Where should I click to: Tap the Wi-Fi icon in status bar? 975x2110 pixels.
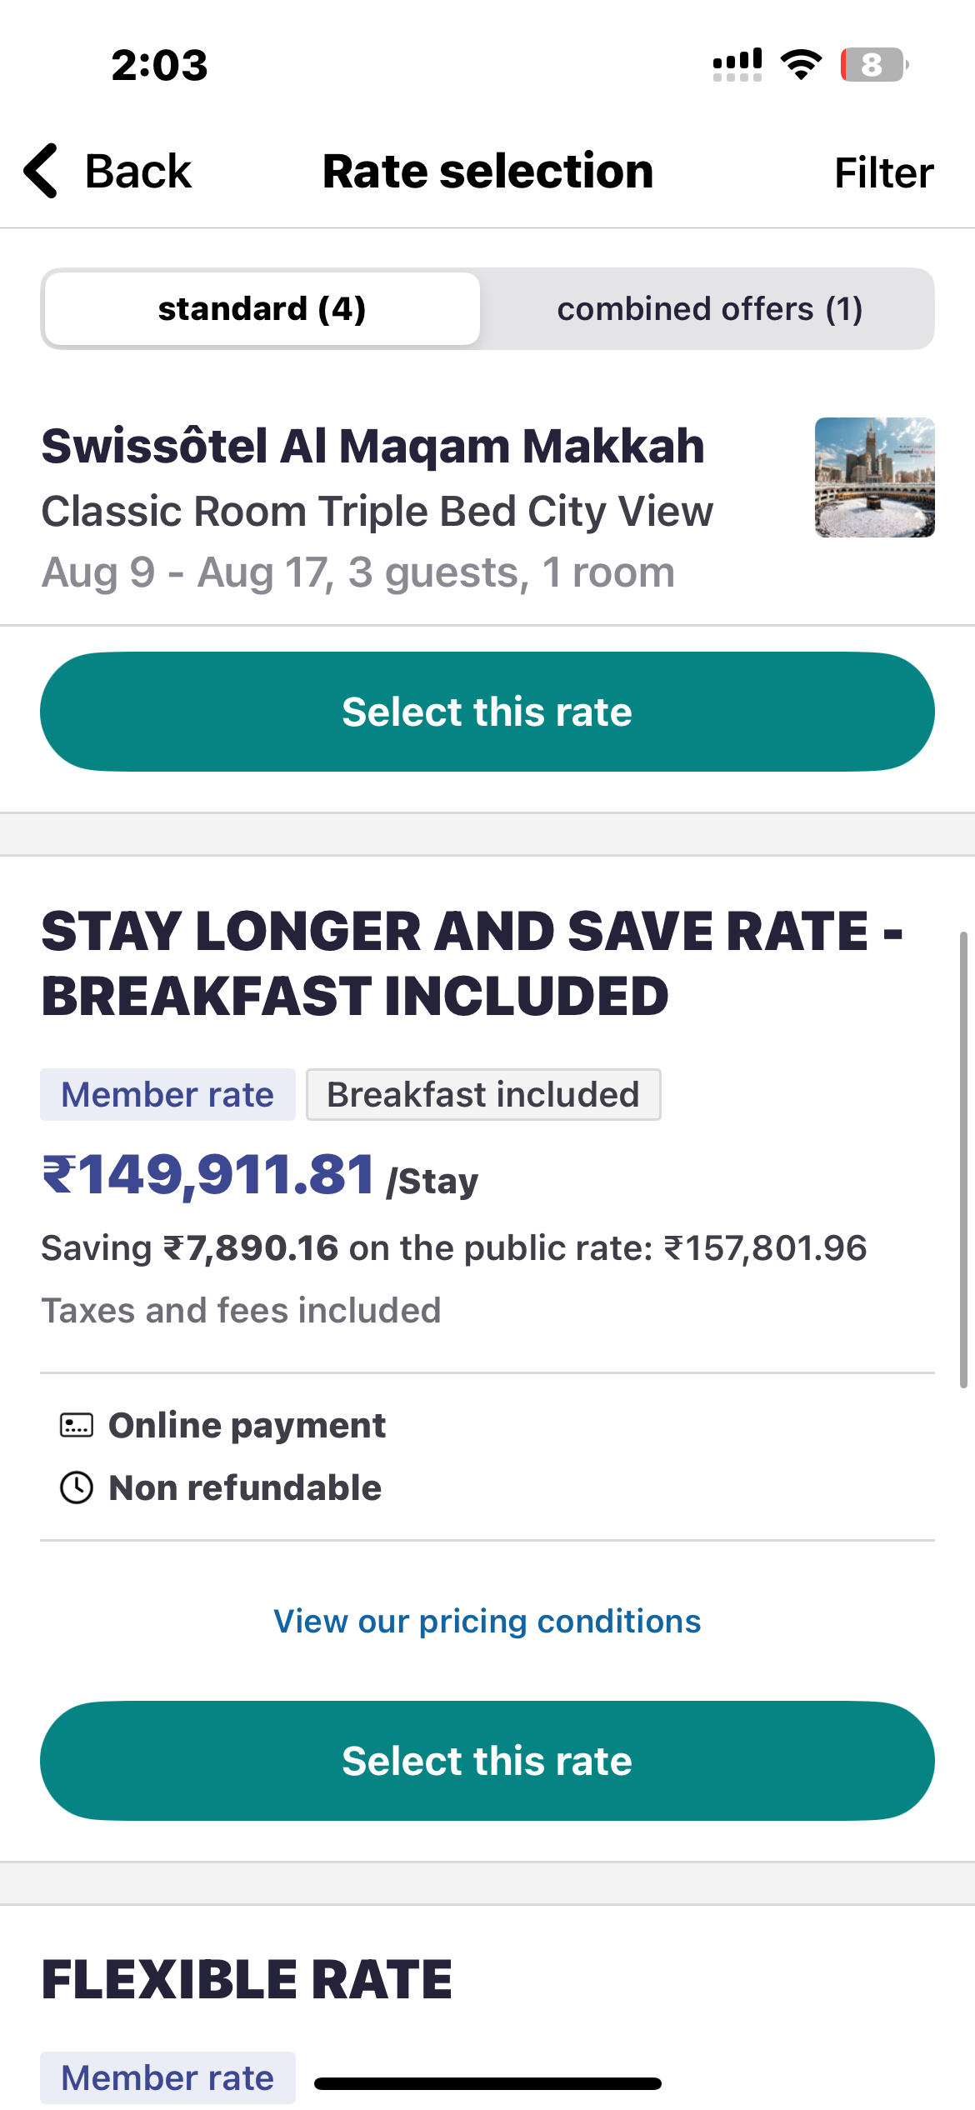[801, 64]
